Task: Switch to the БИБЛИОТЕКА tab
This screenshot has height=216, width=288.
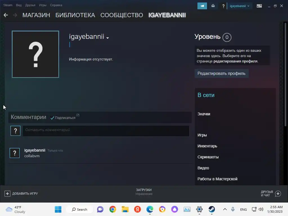Action: (75, 15)
